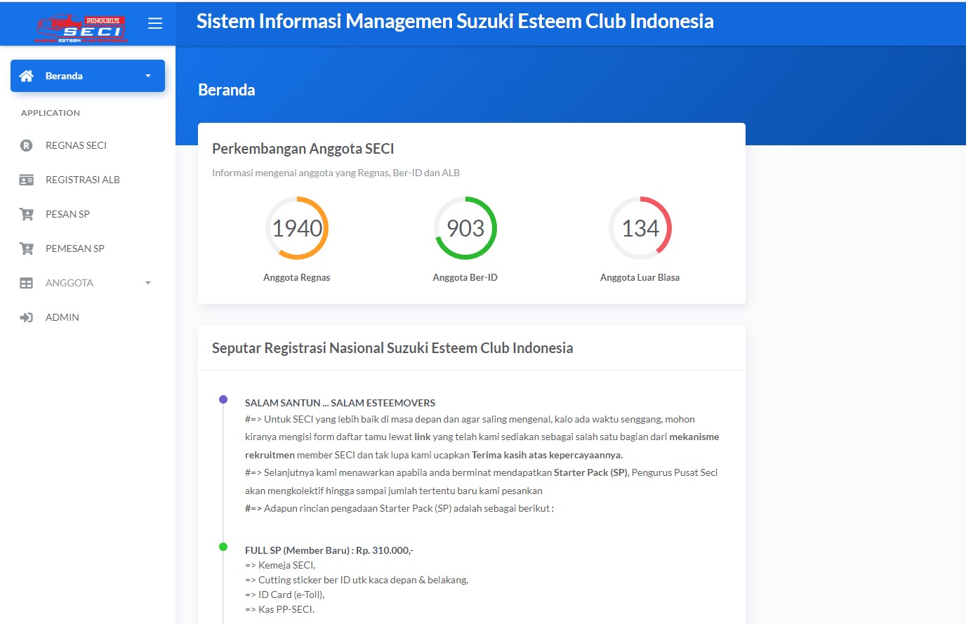Screen dimensions: 966x624
Task: Open the REGISTRASI ALB menu item
Action: (83, 180)
